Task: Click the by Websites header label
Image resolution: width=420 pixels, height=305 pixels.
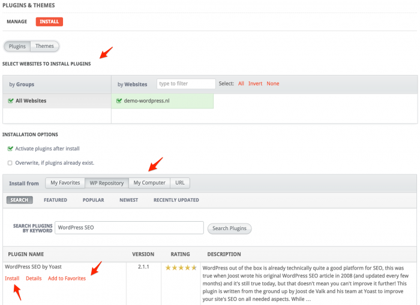Action: [133, 84]
